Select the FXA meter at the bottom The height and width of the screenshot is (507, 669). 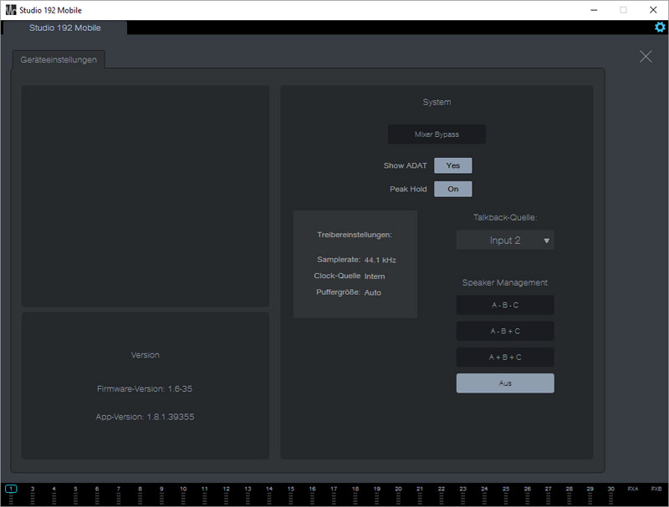coord(633,493)
